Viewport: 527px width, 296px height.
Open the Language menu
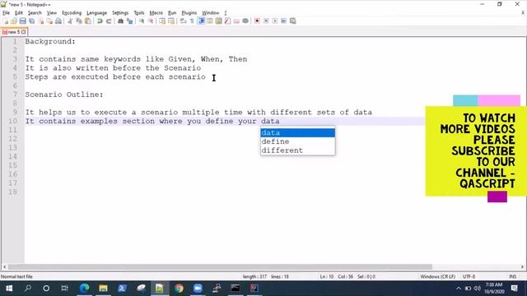coord(97,13)
